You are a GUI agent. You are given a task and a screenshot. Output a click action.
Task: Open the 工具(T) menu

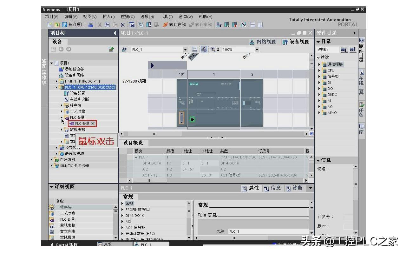click(166, 17)
